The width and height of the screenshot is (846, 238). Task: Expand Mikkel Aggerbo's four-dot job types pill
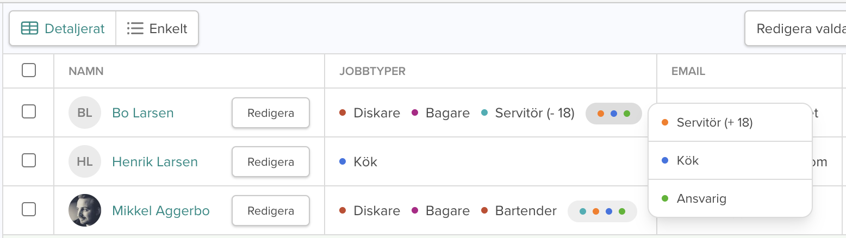[602, 211]
